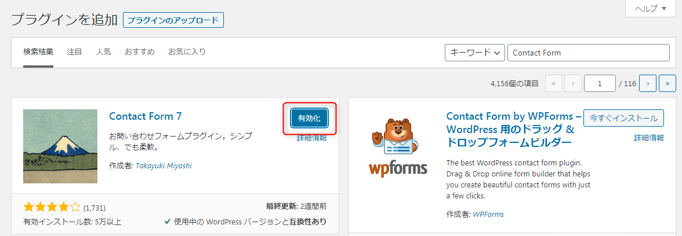682x236 pixels.
Task: Click the Contact Form 7 Mt. Fuji thumbnail
Action: click(60, 146)
